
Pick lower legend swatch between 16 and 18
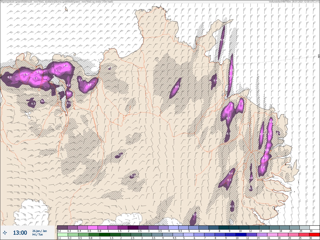point(273,235)
